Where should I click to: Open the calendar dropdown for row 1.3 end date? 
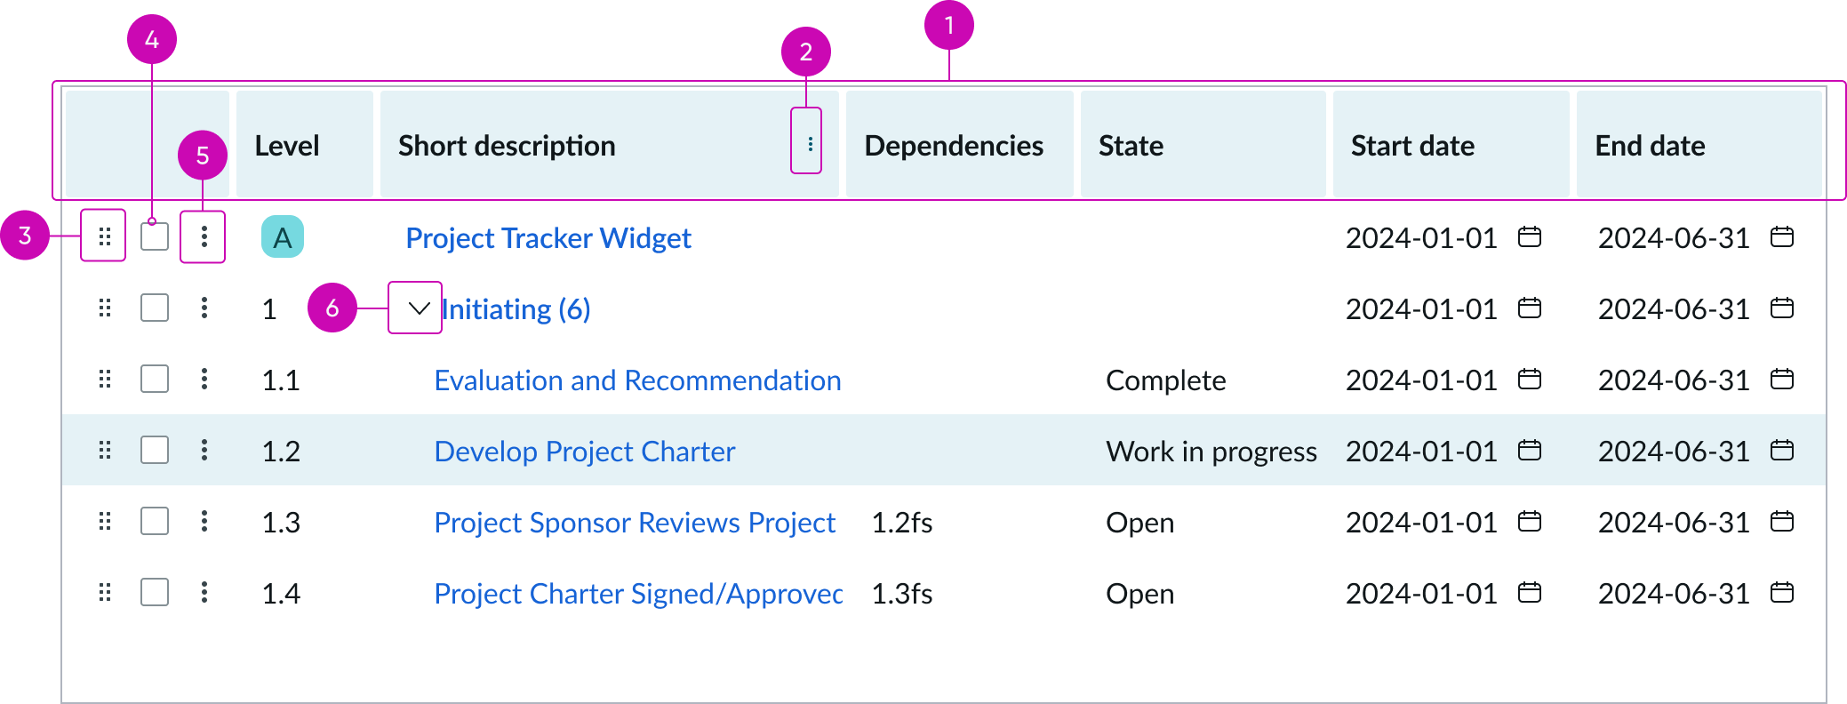pos(1782,522)
